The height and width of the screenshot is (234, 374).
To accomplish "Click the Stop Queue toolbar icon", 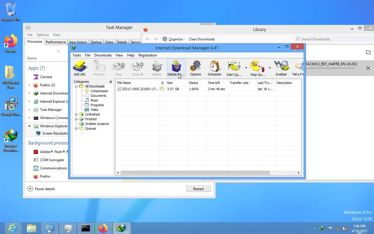I will pos(258,68).
